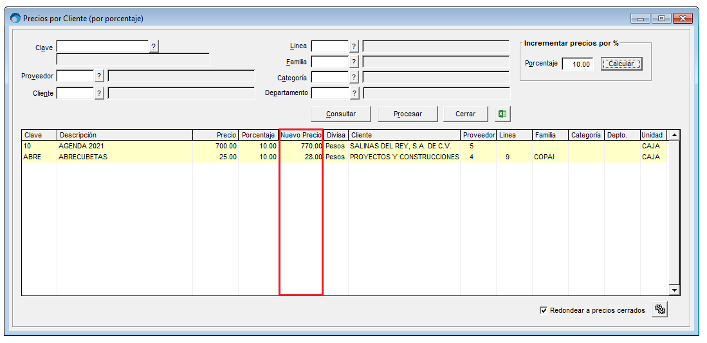Focus the Linea code field
The height and width of the screenshot is (343, 707).
(329, 46)
